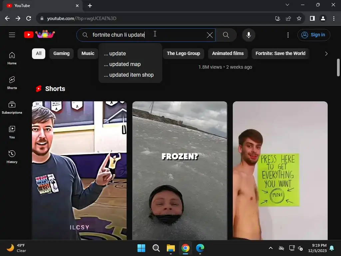Install YouTube app icon in address bar

click(x=277, y=19)
